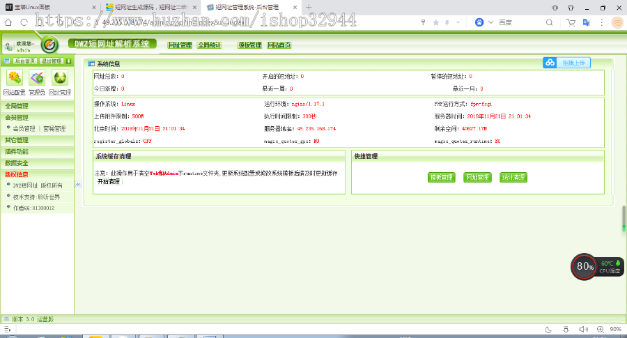Open the 管理员 icon shortcut
This screenshot has height=338, width=627.
coord(37,77)
